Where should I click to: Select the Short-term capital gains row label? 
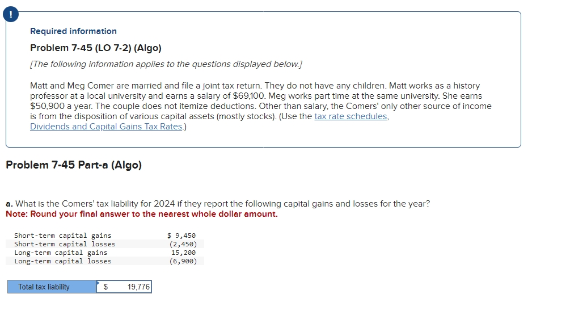click(x=62, y=236)
